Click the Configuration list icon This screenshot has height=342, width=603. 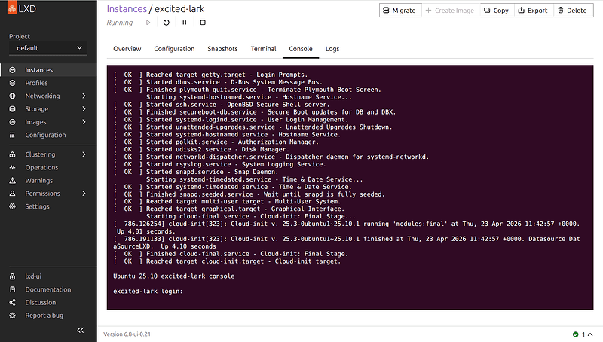[12, 136]
